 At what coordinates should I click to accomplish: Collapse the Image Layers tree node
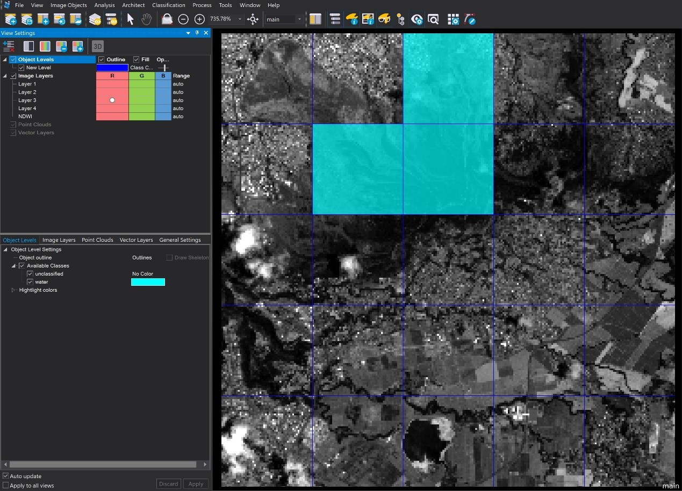(5, 76)
